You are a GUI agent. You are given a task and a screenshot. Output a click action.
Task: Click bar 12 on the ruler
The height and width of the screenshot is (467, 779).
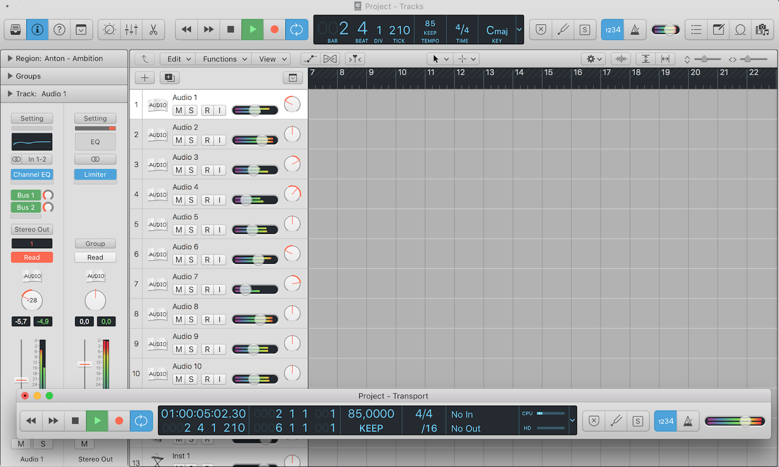pos(460,73)
